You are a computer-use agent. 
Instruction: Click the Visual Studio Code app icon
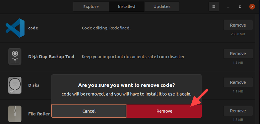coord(15,28)
